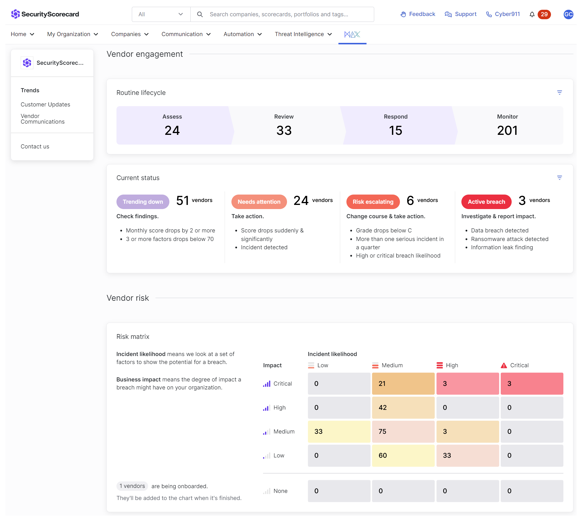The height and width of the screenshot is (521, 582).
Task: Open the Automation menu
Action: click(243, 34)
